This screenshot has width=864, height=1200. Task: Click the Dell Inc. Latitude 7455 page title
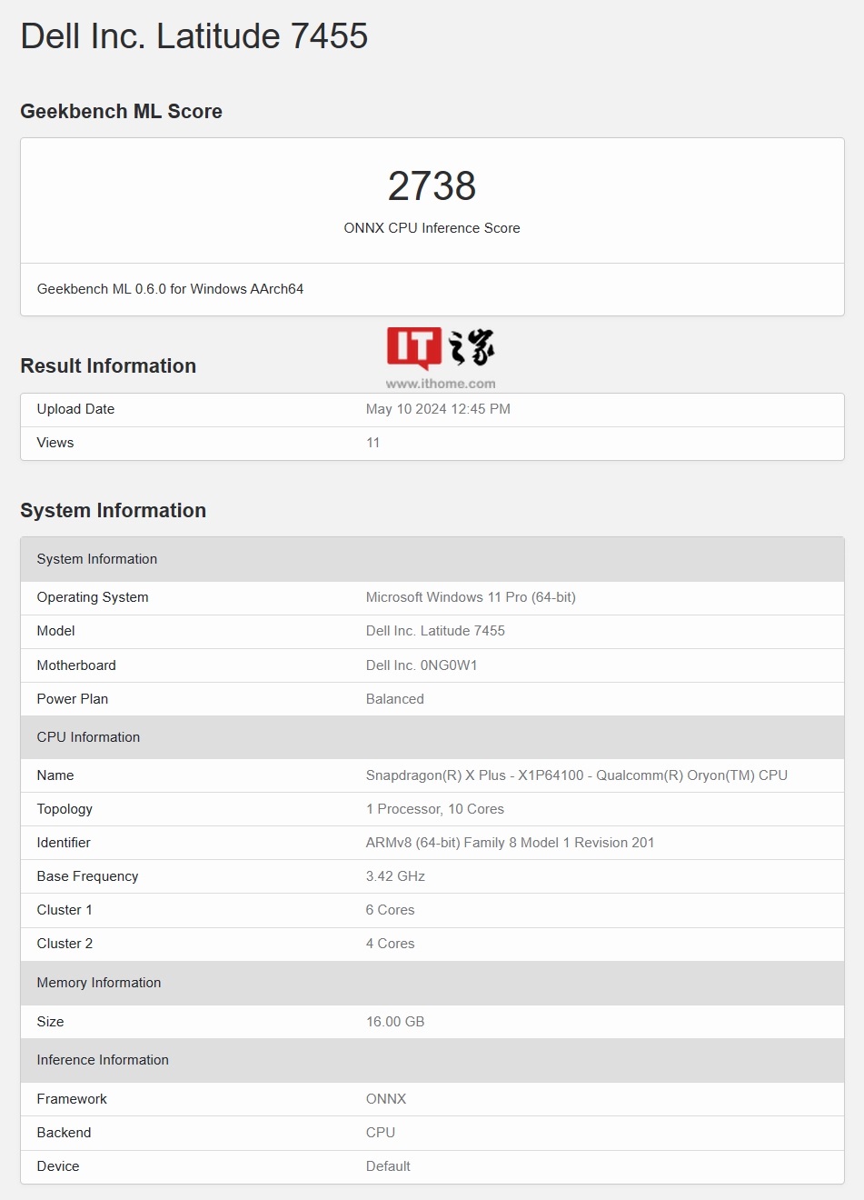pos(194,36)
